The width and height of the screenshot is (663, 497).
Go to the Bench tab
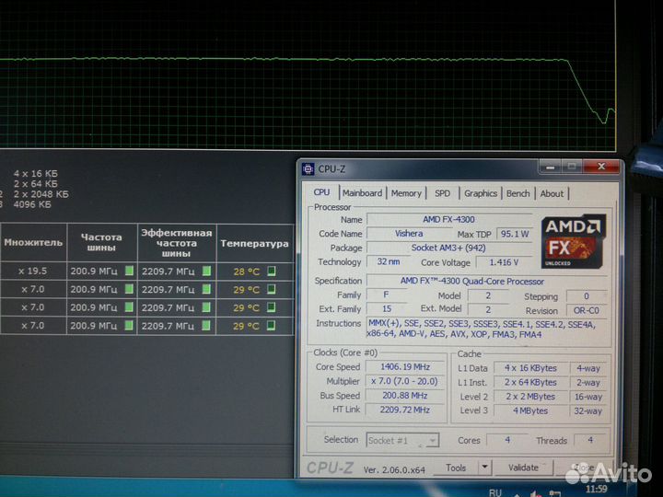coord(518,193)
